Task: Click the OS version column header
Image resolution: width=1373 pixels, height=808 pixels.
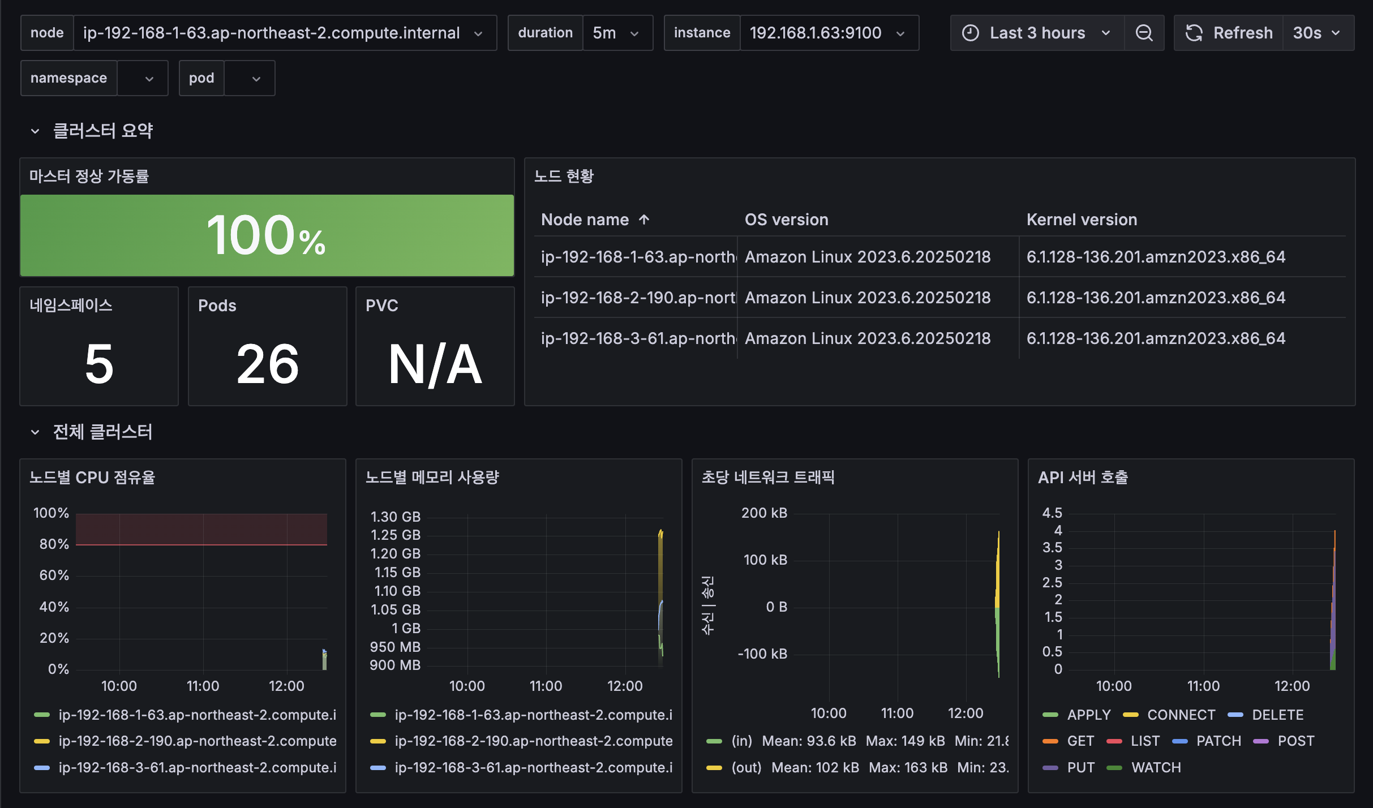Action: tap(786, 220)
